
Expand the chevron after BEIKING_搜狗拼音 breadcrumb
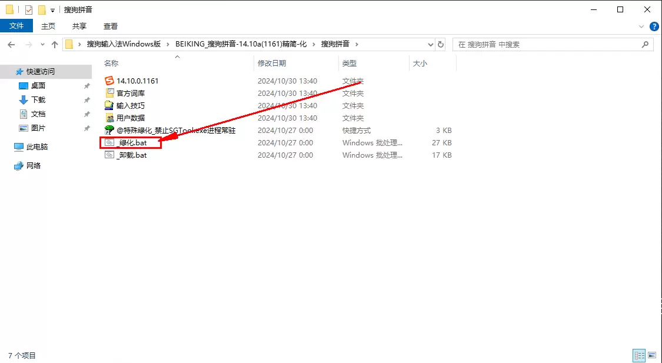point(314,44)
